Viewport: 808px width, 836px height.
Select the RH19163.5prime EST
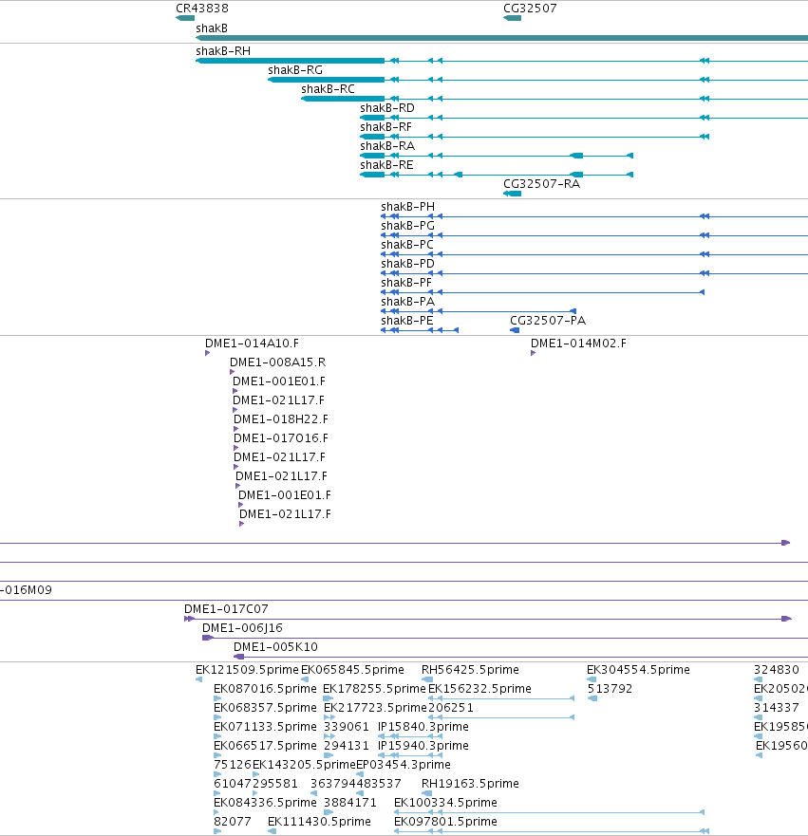pos(426,793)
